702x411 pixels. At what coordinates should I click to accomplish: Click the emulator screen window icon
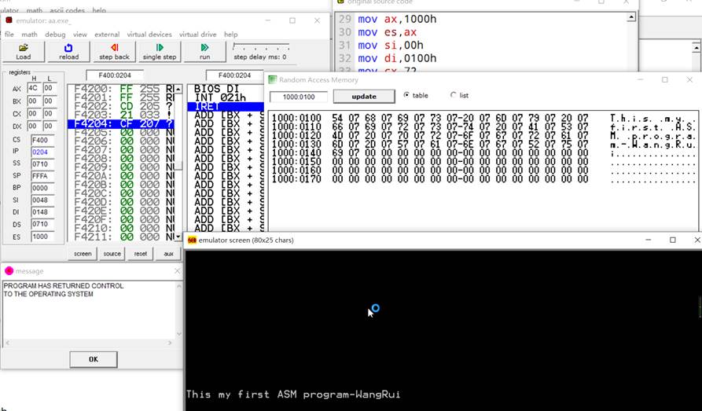[x=193, y=240]
